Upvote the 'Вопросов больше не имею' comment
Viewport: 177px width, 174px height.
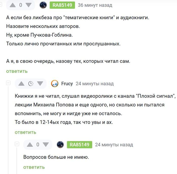(x=30, y=145)
